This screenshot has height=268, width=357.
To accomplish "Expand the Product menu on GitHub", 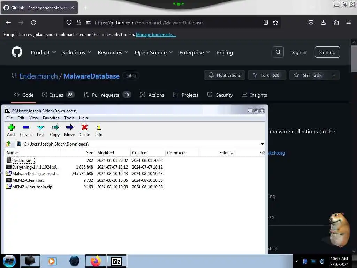I will pos(43,53).
